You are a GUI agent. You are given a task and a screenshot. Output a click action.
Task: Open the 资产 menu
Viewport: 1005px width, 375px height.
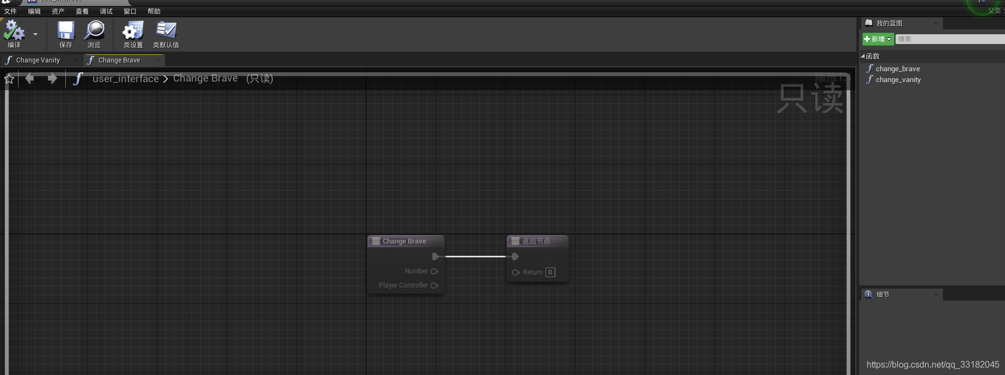[x=58, y=11]
